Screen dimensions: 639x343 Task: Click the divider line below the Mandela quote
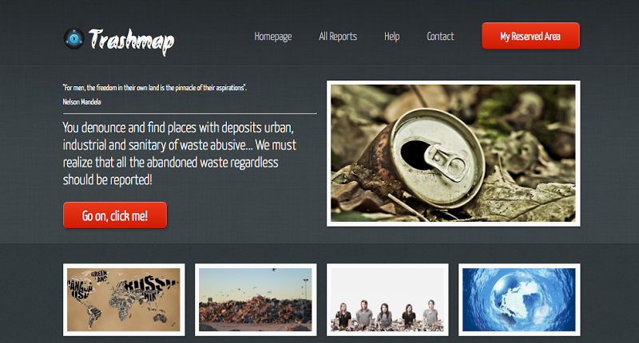(x=189, y=113)
